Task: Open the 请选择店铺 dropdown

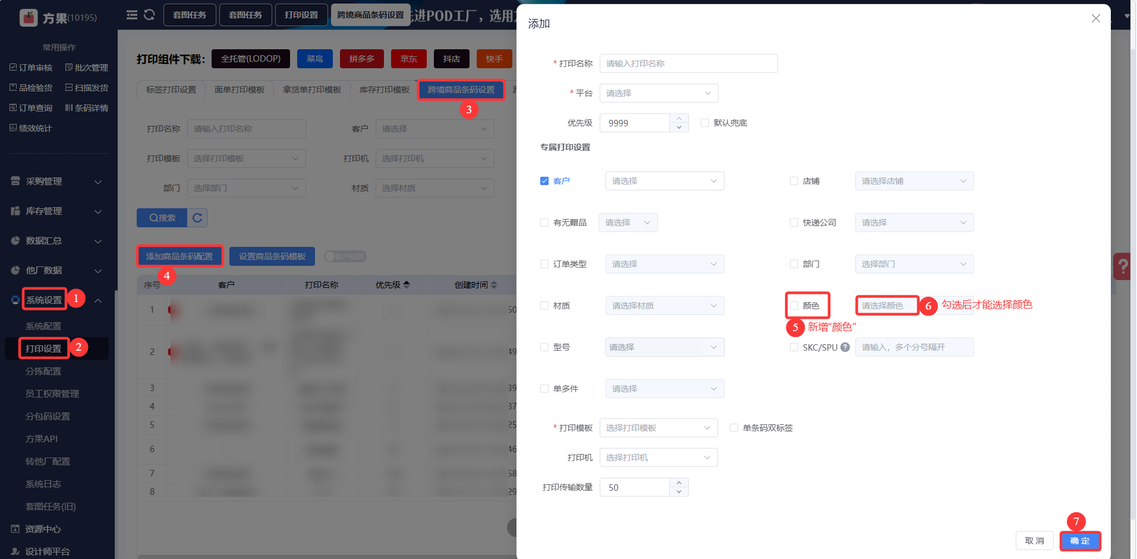Action: coord(914,181)
